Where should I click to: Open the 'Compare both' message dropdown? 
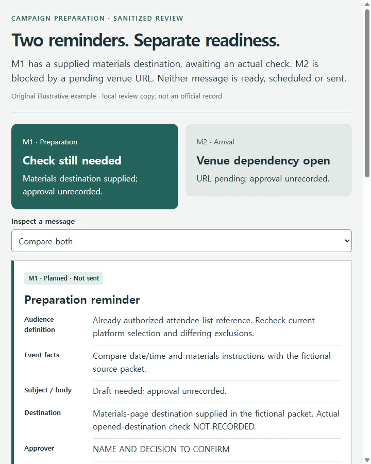(x=181, y=241)
